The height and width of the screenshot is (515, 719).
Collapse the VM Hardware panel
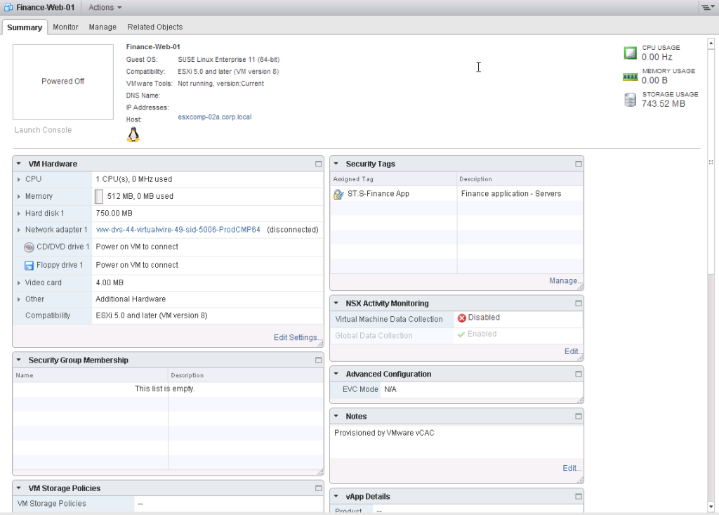(x=19, y=164)
